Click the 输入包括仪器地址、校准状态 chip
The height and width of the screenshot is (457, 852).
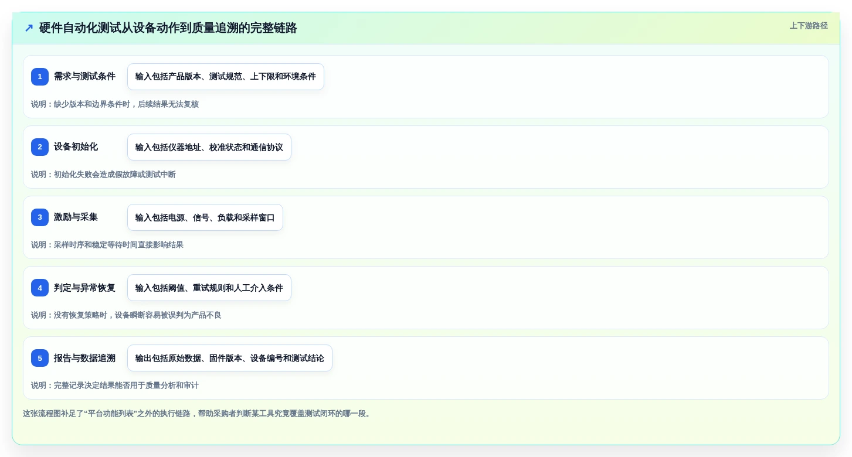209,147
